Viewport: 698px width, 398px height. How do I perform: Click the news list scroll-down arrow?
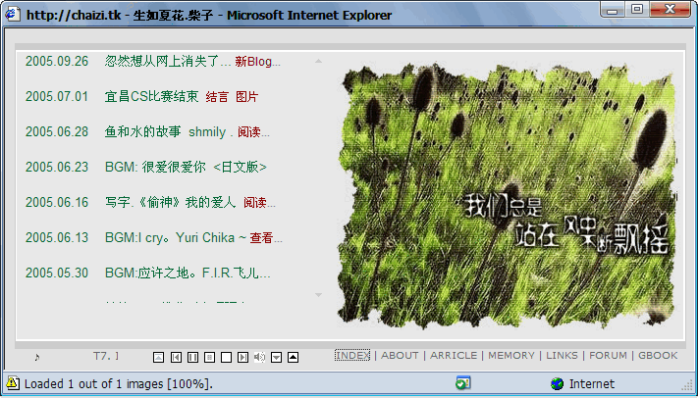coord(318,295)
